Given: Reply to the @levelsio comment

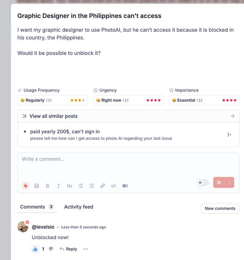Looking at the screenshot, I should pos(68,249).
